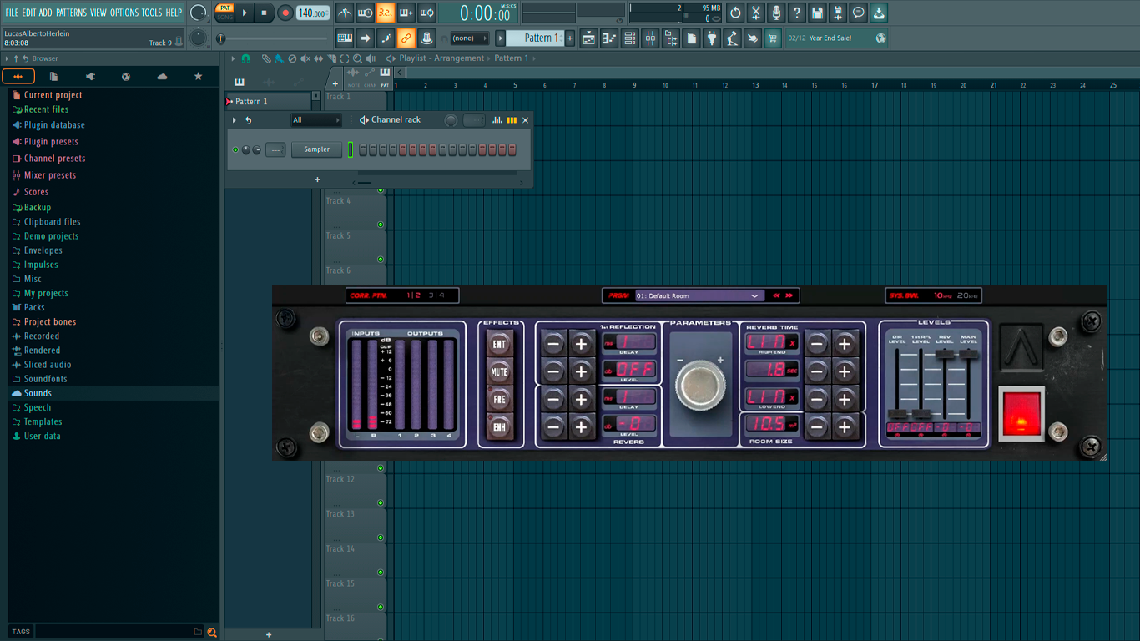Toggle typing keyboard to piano icon

345,38
